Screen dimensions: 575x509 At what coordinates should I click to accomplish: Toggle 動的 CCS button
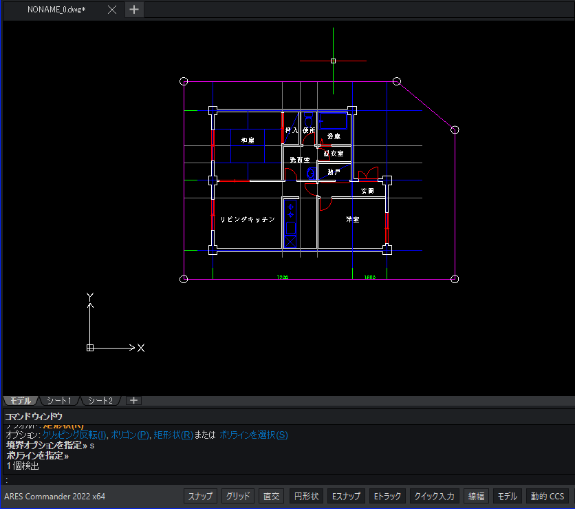click(x=547, y=496)
